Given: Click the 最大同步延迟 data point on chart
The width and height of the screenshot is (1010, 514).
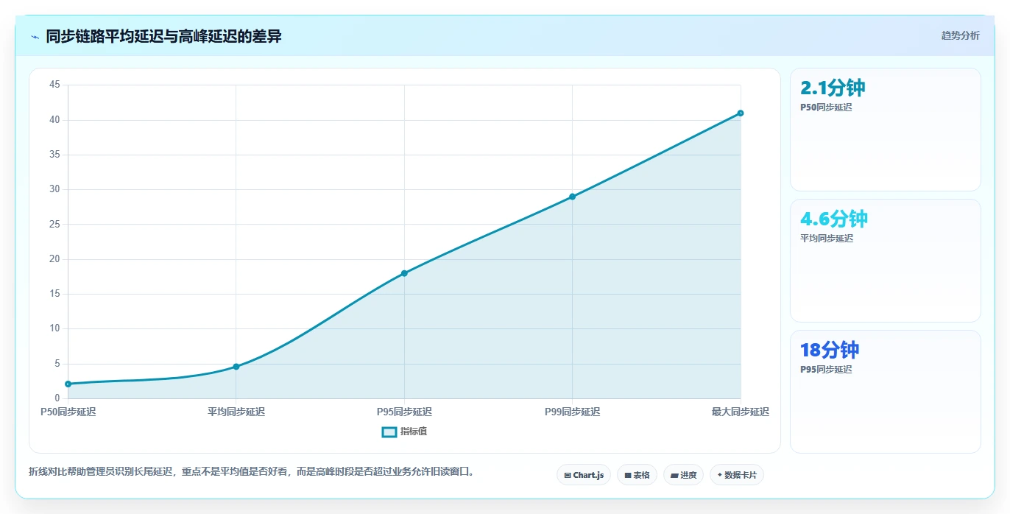Looking at the screenshot, I should pos(741,113).
